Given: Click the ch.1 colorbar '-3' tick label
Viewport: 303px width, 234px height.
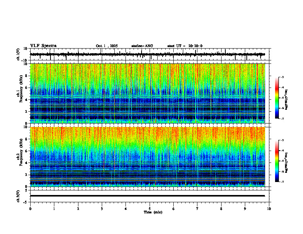Looking at the screenshot, I should tap(282, 77).
